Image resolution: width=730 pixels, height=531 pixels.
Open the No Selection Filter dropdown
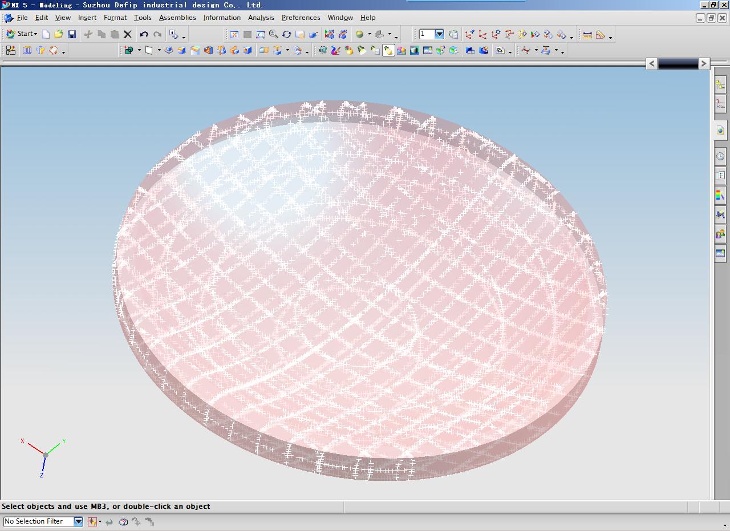pyautogui.click(x=78, y=521)
